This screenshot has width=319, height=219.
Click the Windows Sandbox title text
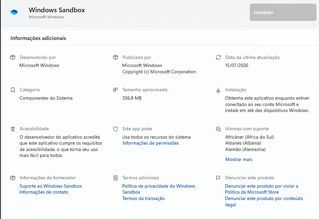[57, 10]
